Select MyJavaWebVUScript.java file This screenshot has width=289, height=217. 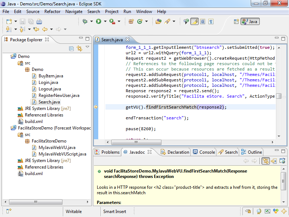click(x=59, y=154)
